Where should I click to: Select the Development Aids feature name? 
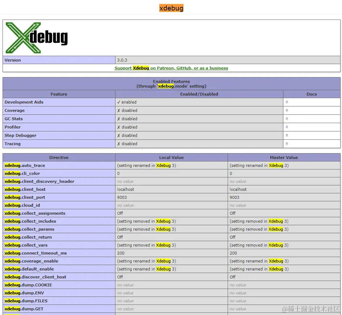pos(24,102)
